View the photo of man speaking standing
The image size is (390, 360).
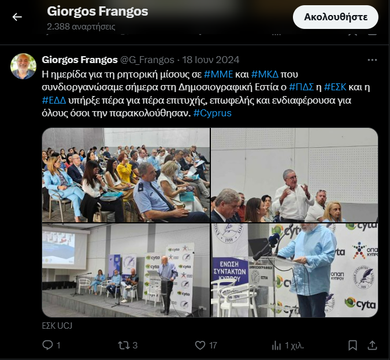pos(295,175)
